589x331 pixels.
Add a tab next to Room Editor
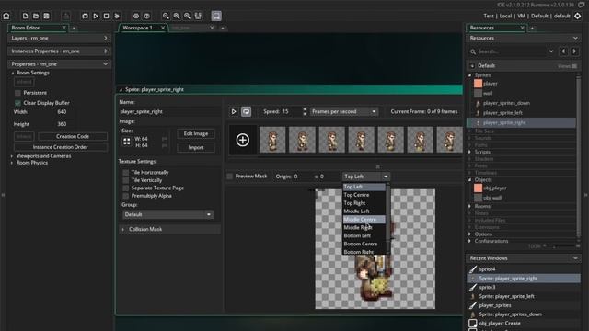[74, 29]
